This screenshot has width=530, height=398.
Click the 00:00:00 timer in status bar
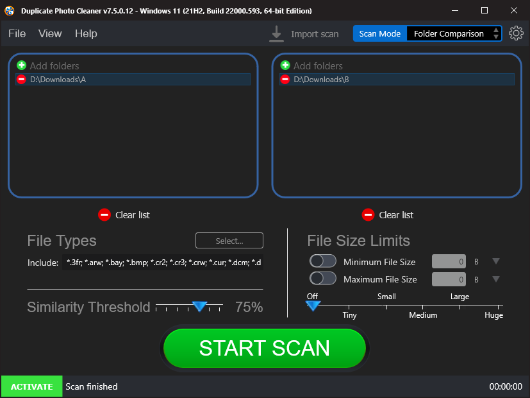(x=506, y=386)
